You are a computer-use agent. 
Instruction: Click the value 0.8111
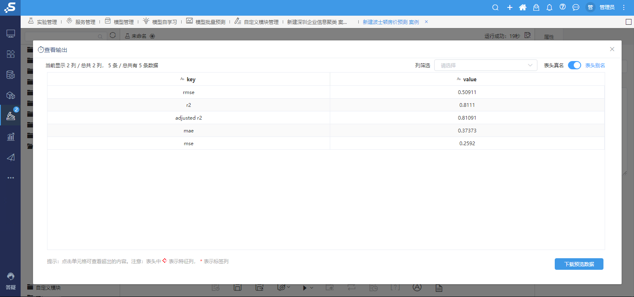pyautogui.click(x=467, y=105)
